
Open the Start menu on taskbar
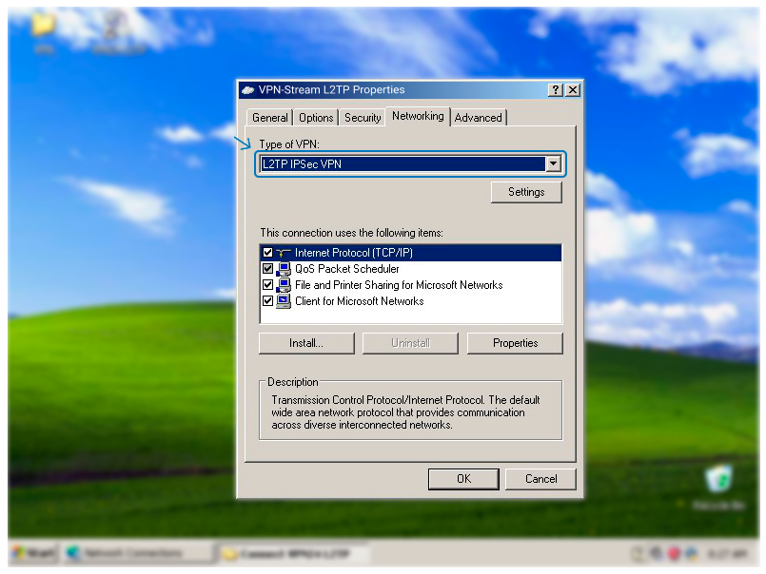[x=33, y=553]
